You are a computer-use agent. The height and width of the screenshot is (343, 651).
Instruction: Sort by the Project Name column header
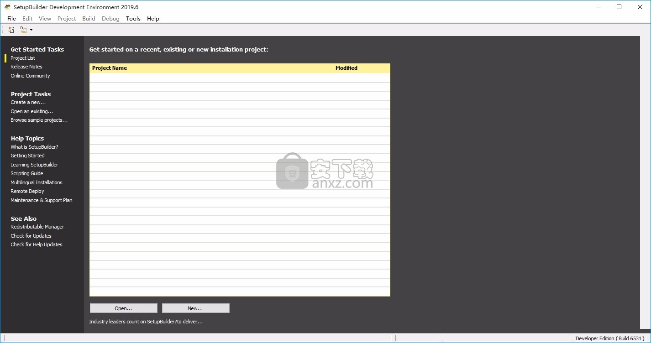(110, 68)
